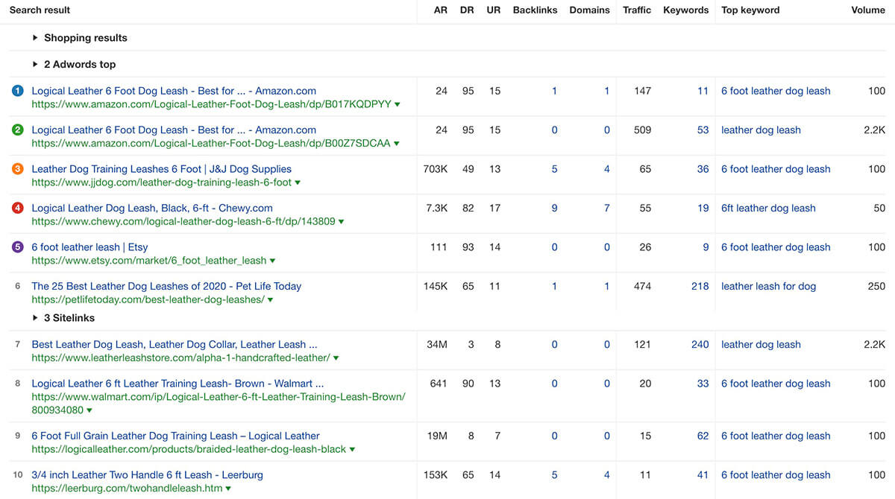
Task: Open the etsy.com 6_foot_leather_leash URL
Action: point(148,261)
